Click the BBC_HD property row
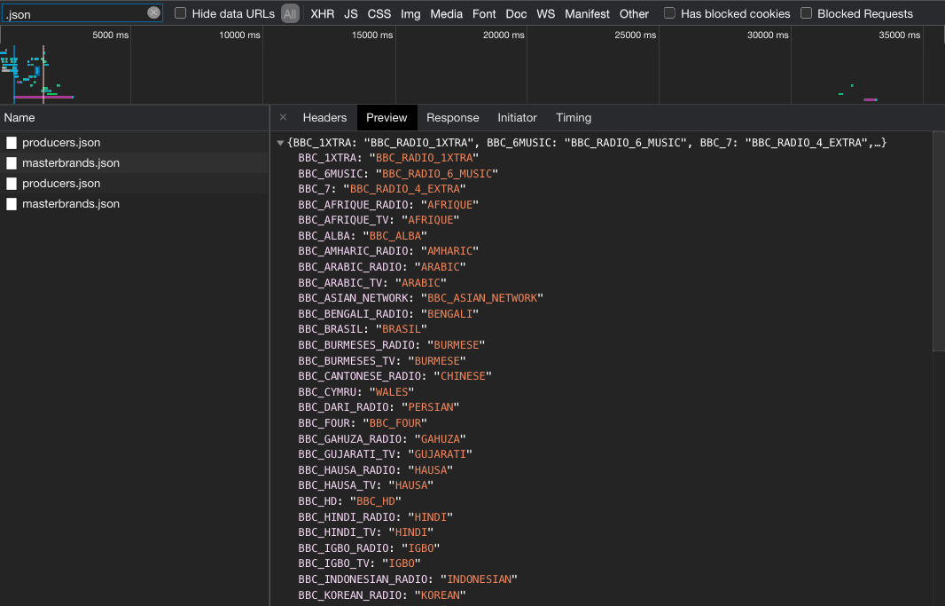The width and height of the screenshot is (945, 606). [349, 501]
